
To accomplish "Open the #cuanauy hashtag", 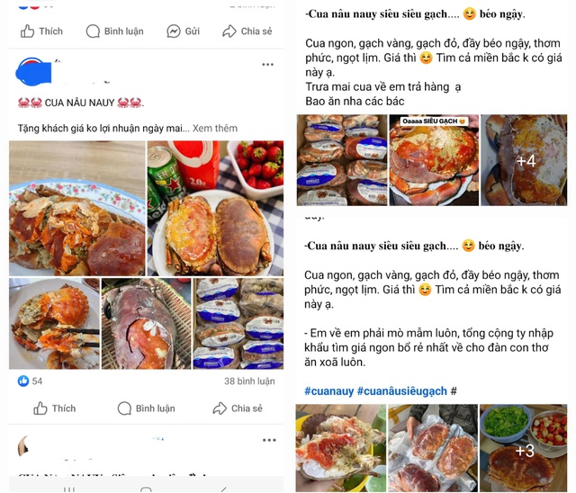I will [328, 391].
